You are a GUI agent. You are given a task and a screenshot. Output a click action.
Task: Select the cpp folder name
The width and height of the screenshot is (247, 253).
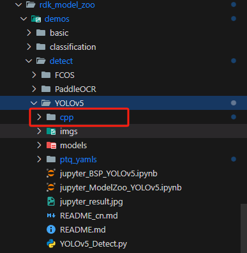click(67, 118)
